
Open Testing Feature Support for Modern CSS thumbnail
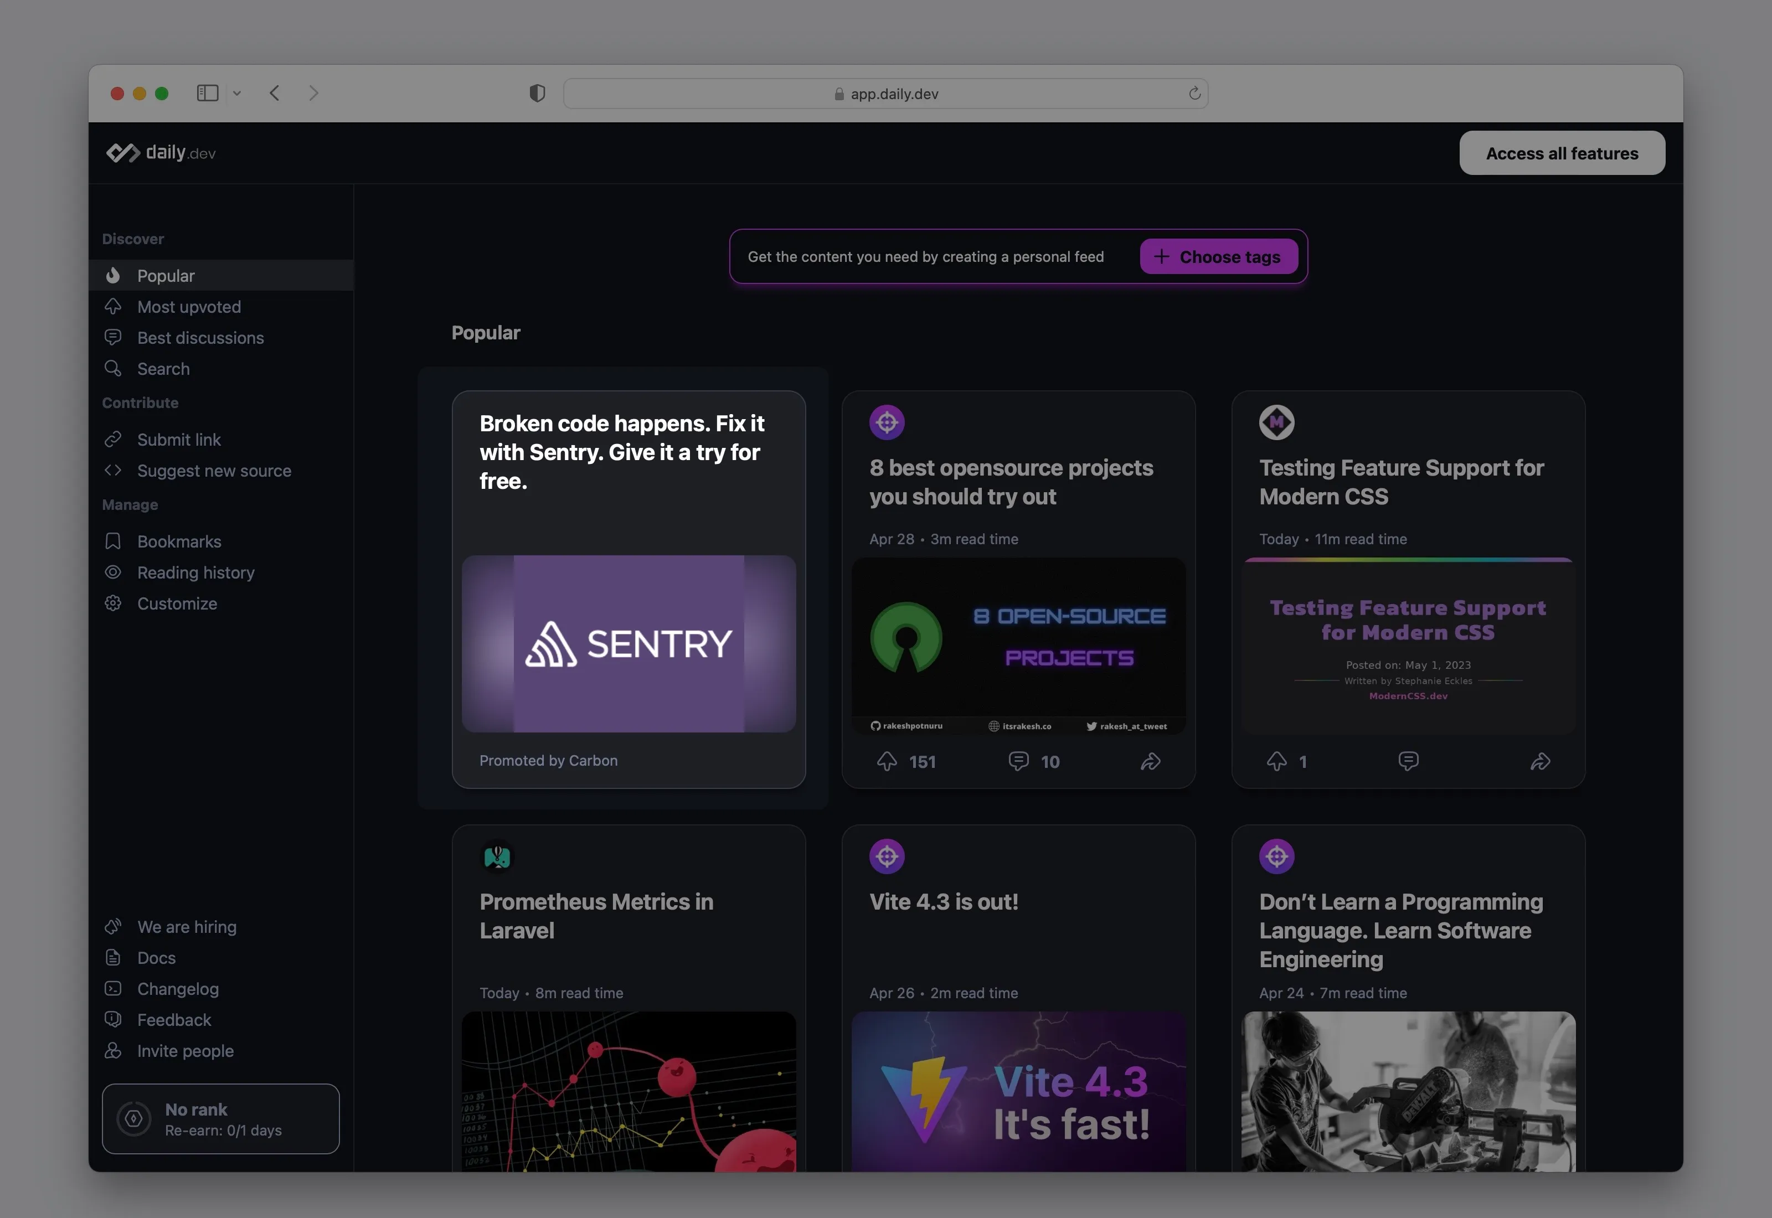(x=1408, y=646)
